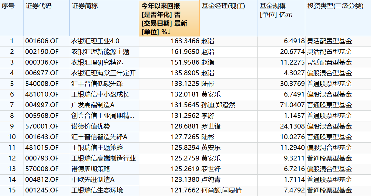Open fund 工银瑞信高端制造行业
The height and width of the screenshot is (196, 371).
104,158
